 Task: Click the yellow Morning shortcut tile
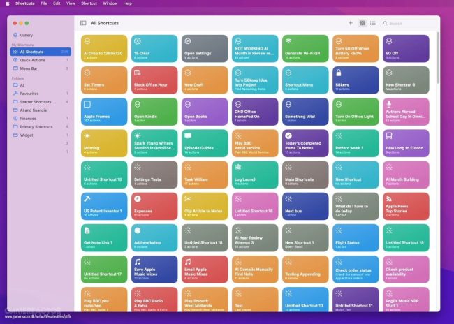104,143
